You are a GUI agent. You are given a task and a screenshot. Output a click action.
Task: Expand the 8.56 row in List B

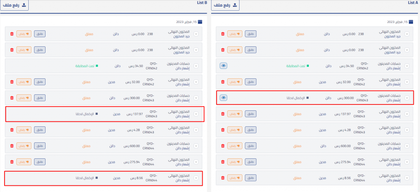coord(196,178)
